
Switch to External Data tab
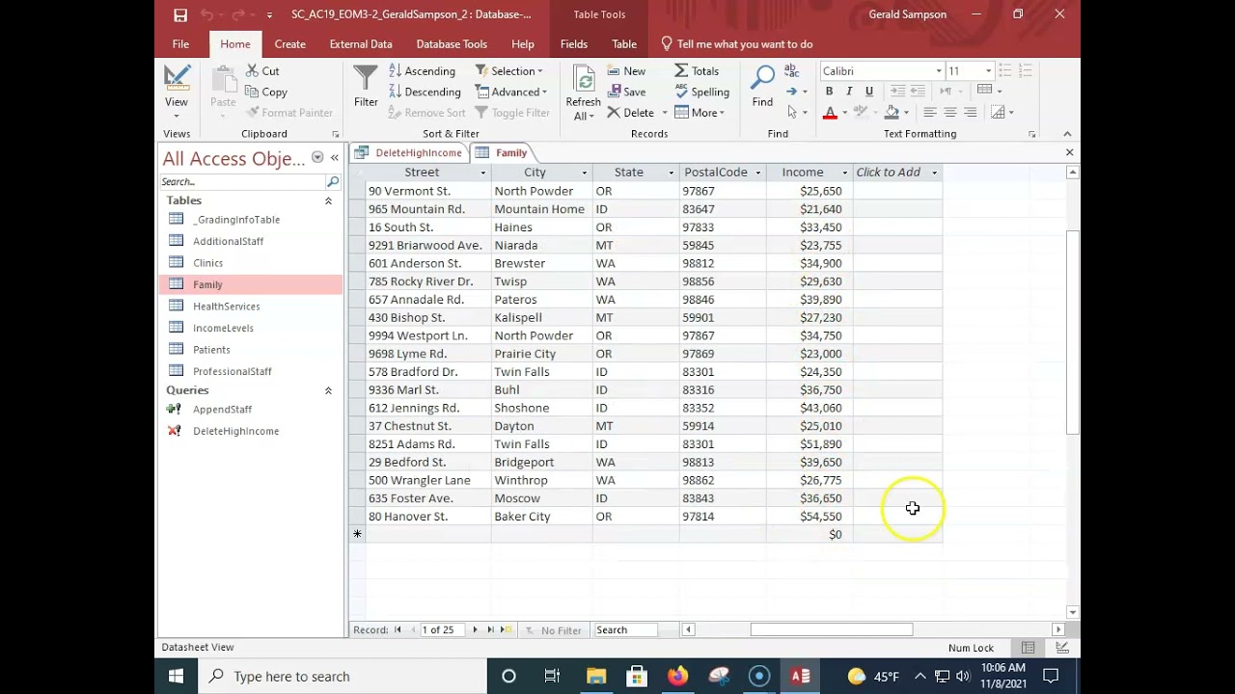(361, 44)
